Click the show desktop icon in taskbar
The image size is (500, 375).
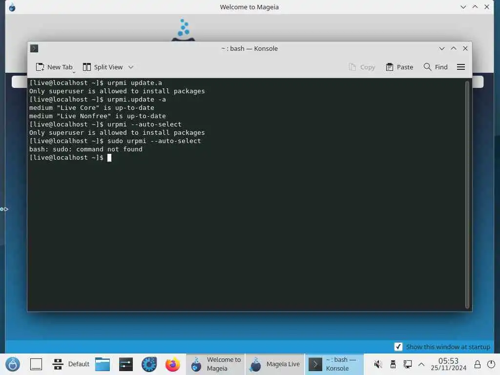pos(36,364)
